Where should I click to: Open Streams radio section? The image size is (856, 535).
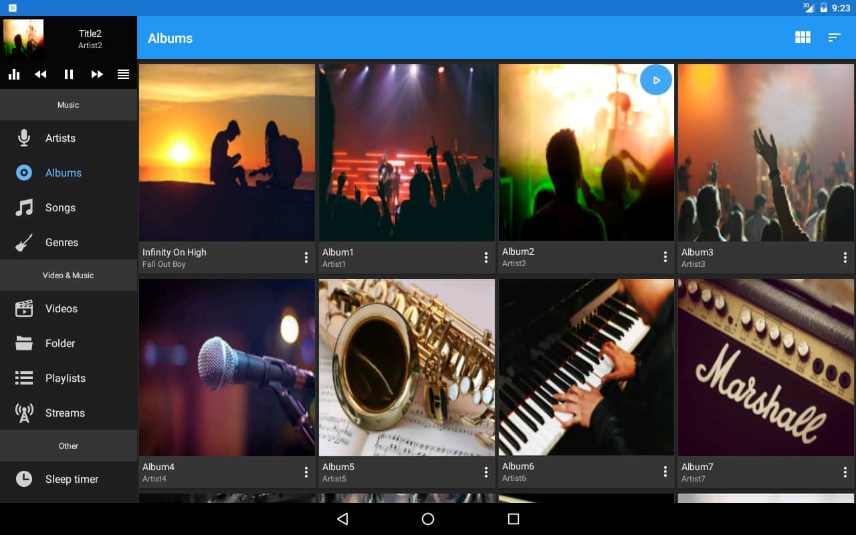(x=65, y=413)
